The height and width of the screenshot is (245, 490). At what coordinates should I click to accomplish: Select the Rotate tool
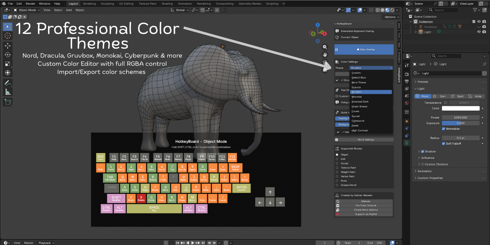(7, 55)
